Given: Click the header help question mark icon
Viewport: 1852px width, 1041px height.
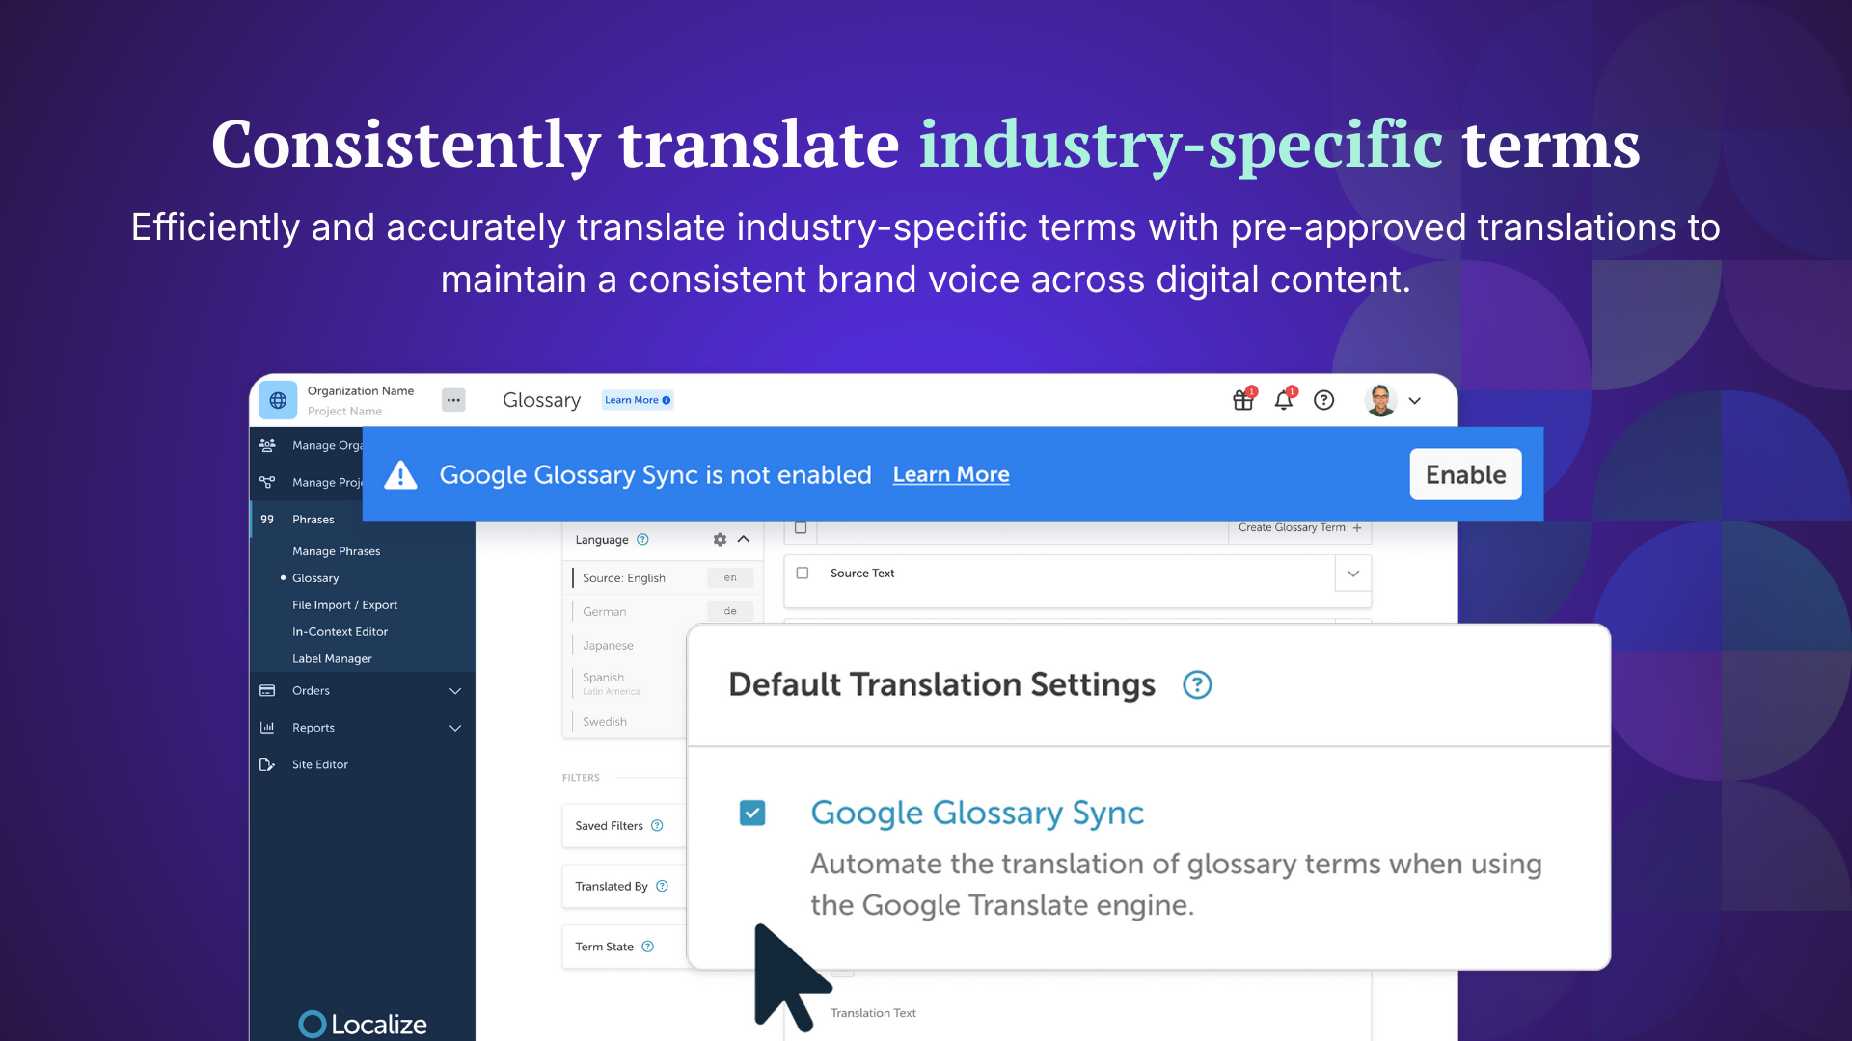Looking at the screenshot, I should (x=1324, y=400).
